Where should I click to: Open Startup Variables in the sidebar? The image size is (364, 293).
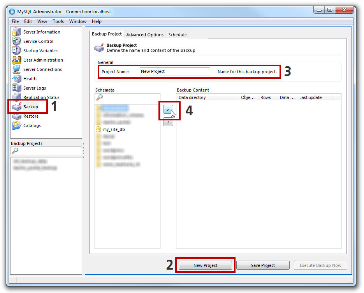[40, 51]
